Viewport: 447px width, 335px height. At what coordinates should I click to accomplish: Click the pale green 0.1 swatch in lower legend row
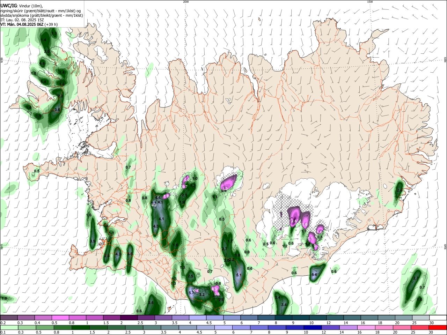(9, 327)
